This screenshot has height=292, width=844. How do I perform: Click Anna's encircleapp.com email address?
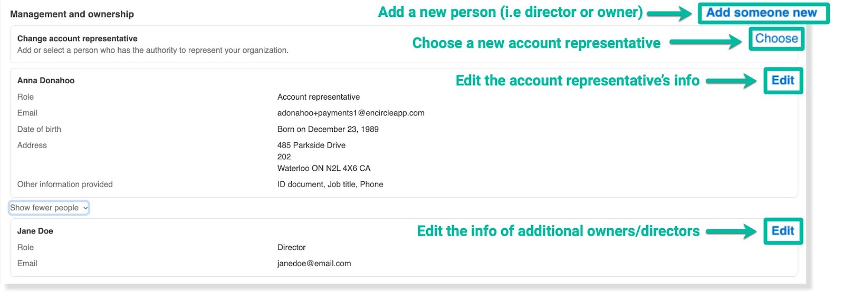pyautogui.click(x=351, y=113)
